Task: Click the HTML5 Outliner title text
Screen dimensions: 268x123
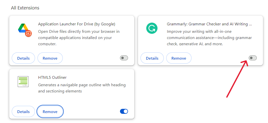Action: pyautogui.click(x=52, y=78)
